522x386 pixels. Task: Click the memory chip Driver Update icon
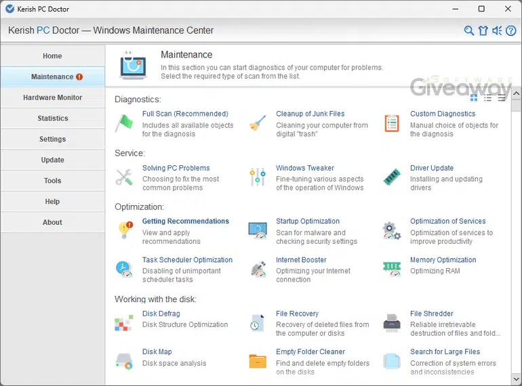tap(392, 177)
